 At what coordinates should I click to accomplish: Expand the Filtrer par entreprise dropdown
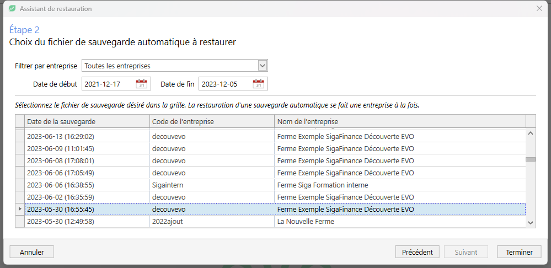coord(263,66)
